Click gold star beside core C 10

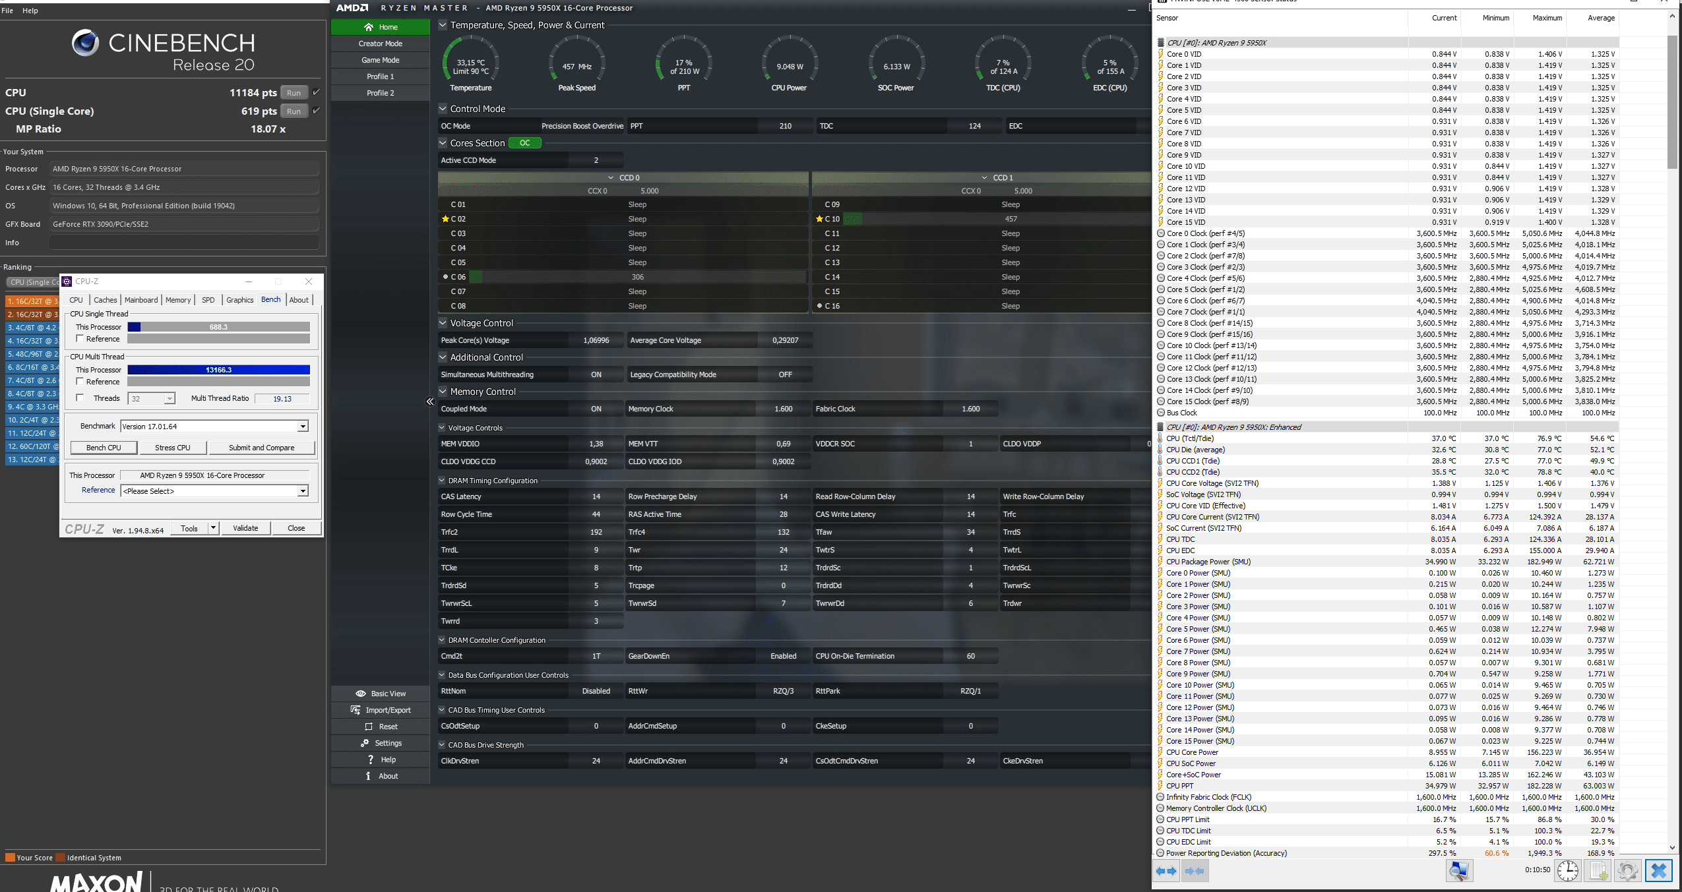pyautogui.click(x=819, y=219)
